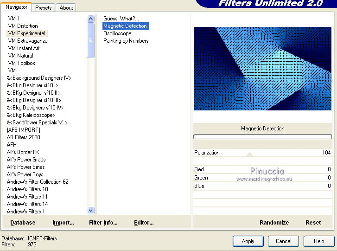Viewport: 337px width, 251px height.
Task: Open the About tab
Action: point(66,8)
